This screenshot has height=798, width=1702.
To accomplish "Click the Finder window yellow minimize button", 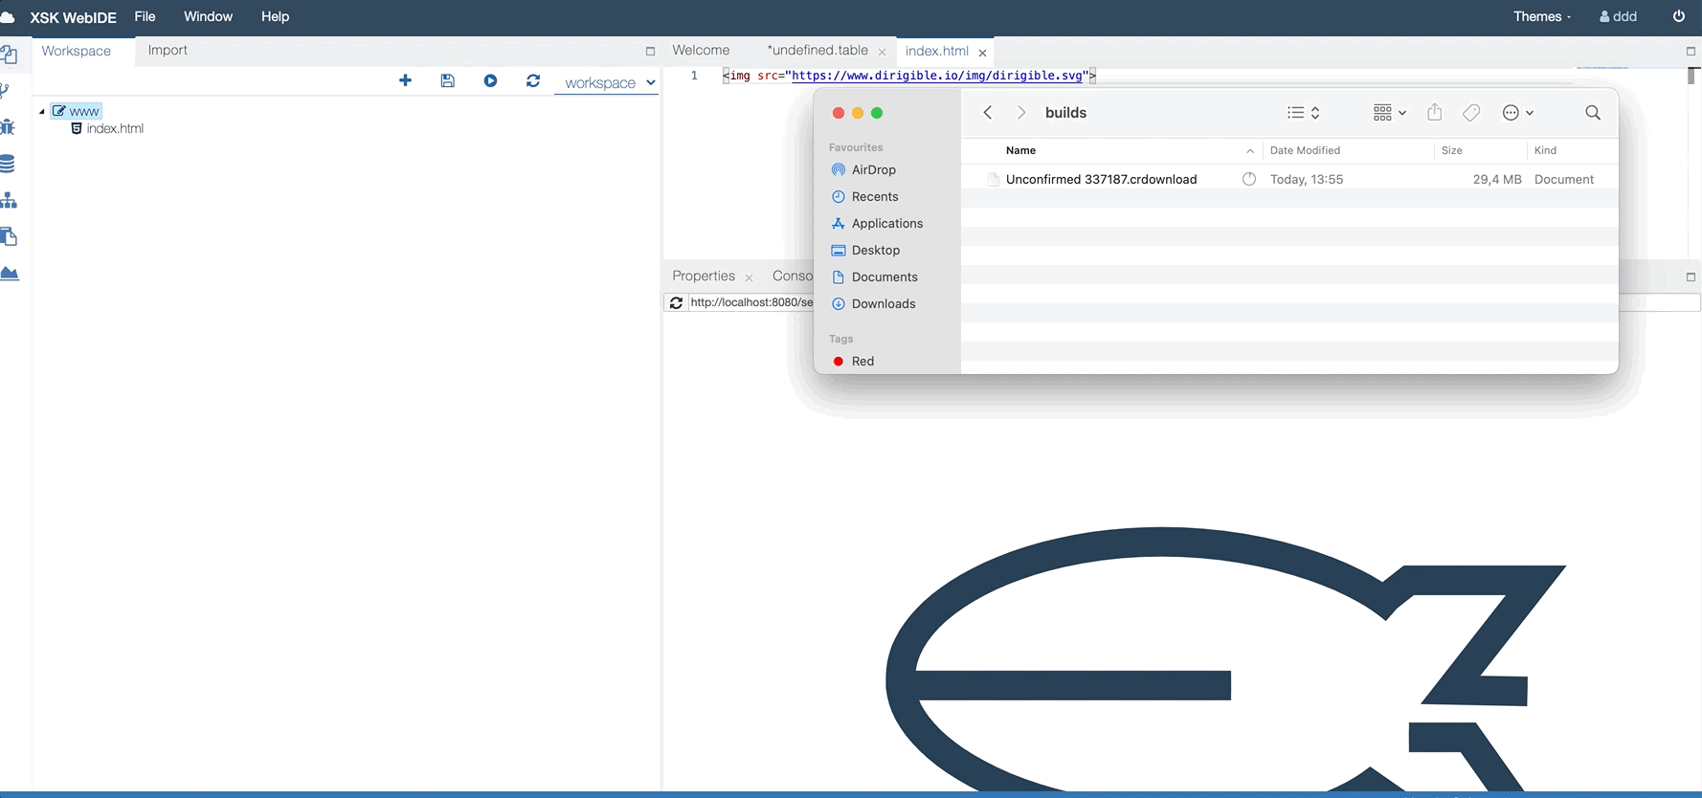I will click(858, 113).
